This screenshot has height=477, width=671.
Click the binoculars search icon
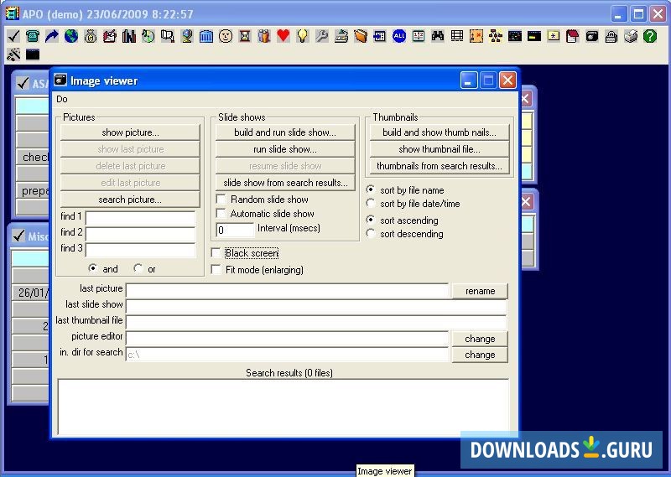[x=437, y=36]
